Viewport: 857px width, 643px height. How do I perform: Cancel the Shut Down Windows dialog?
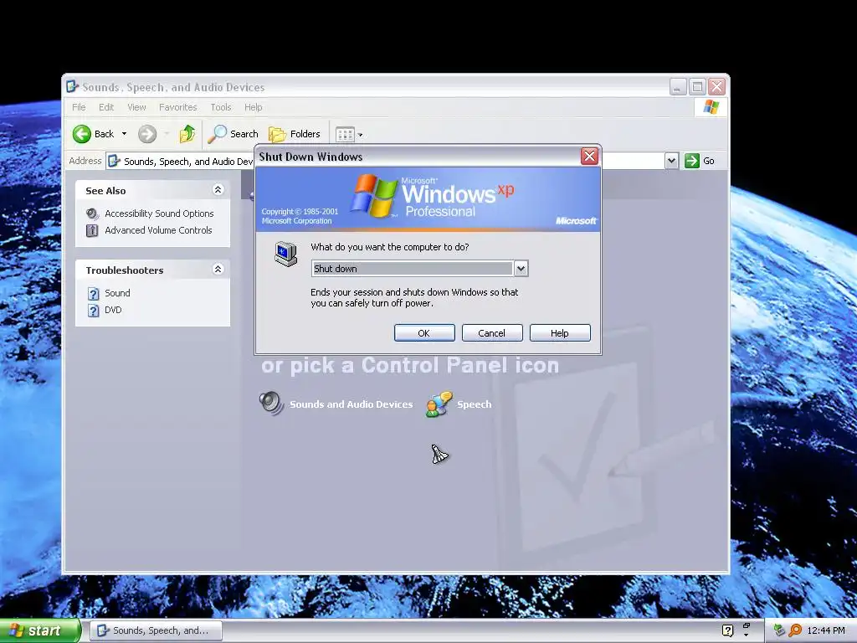492,333
